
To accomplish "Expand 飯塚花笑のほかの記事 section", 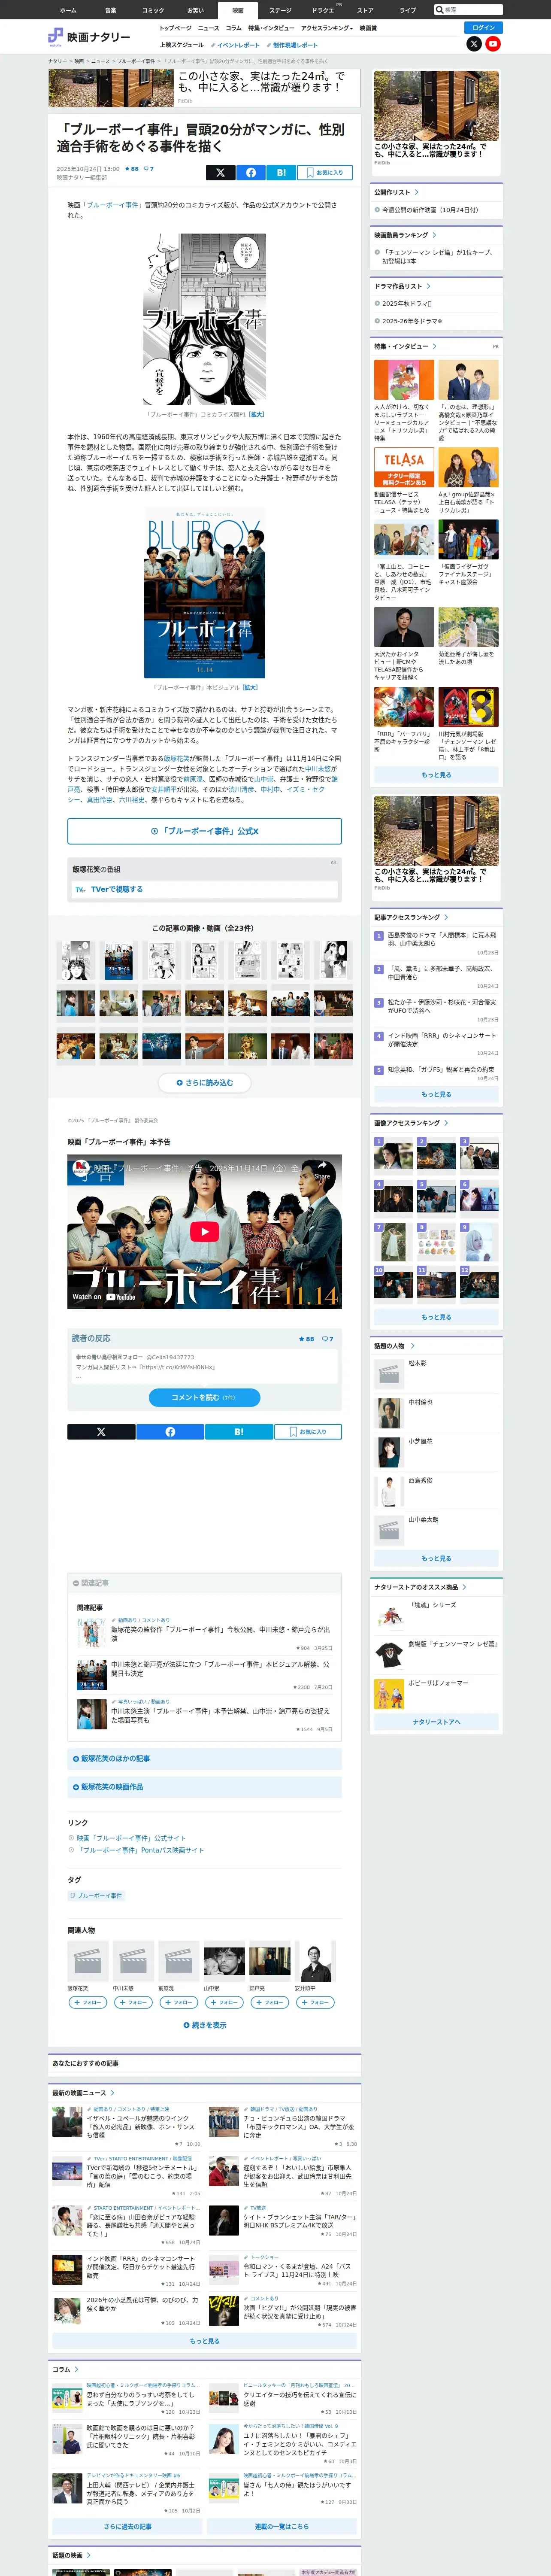I will tap(205, 1758).
